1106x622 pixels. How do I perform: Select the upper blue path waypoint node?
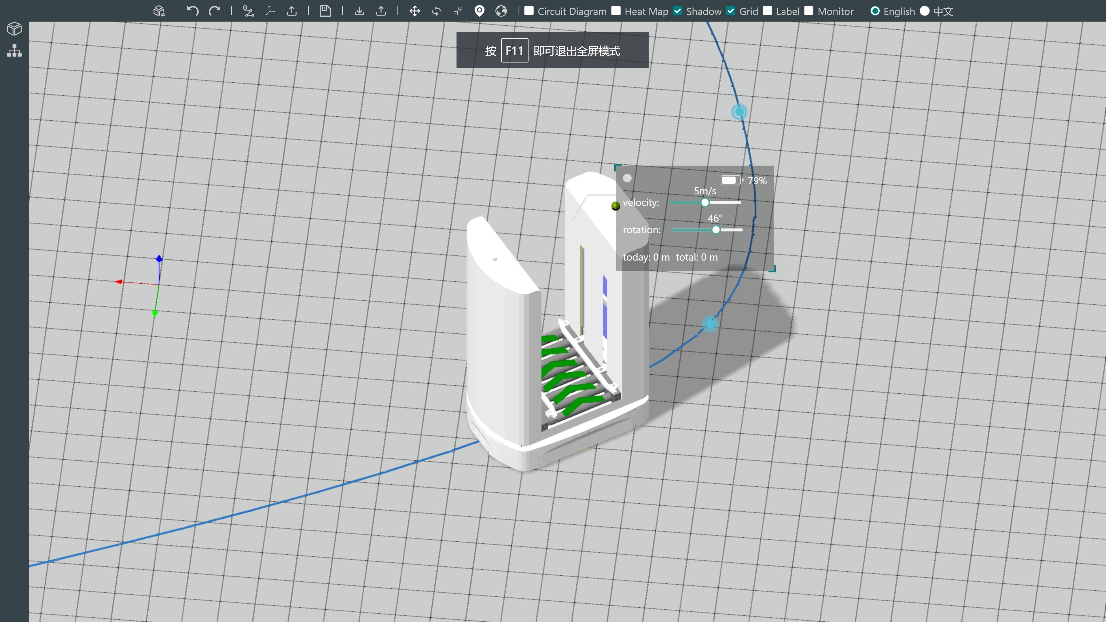739,112
